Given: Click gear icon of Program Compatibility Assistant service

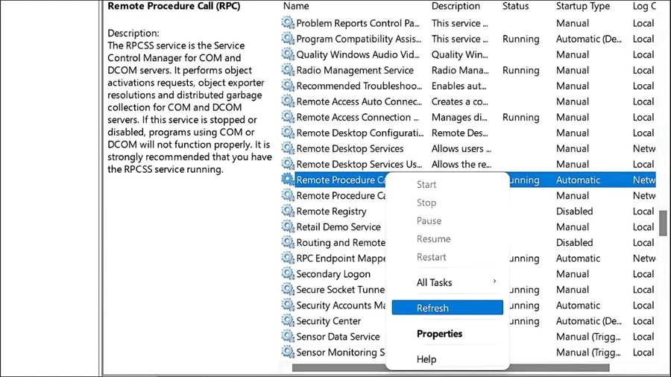Looking at the screenshot, I should click(x=288, y=39).
